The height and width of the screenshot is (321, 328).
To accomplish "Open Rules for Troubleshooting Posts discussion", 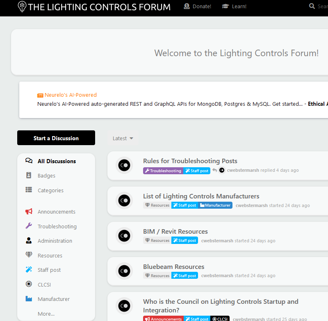I will [x=190, y=161].
